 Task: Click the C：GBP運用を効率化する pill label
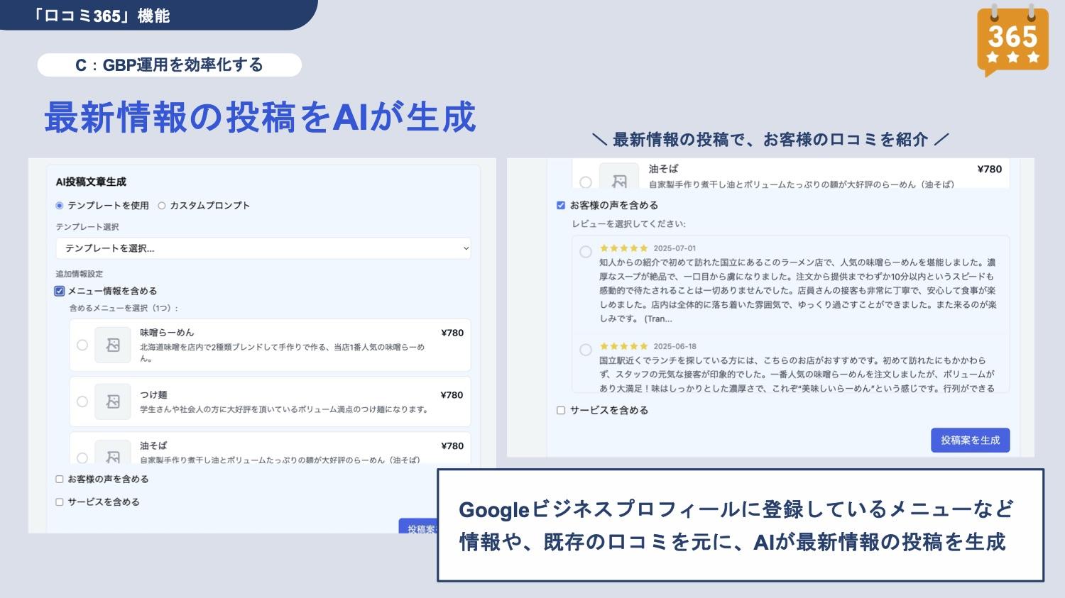click(x=169, y=65)
